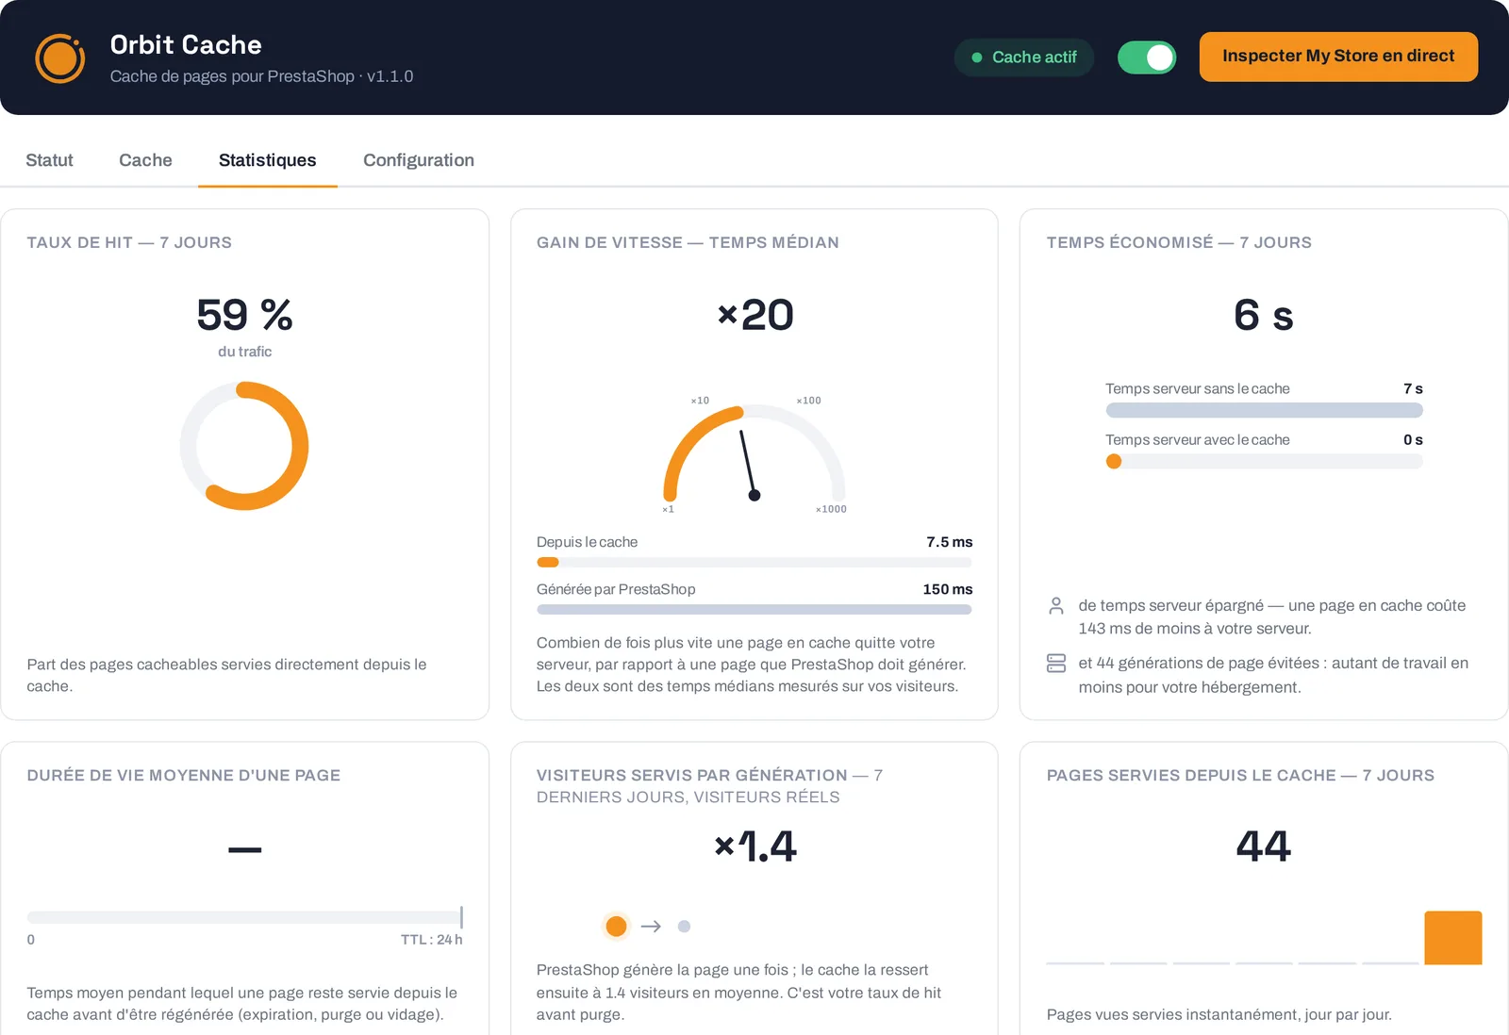Click the Depuis le cache progress bar
The image size is (1509, 1035).
click(754, 563)
